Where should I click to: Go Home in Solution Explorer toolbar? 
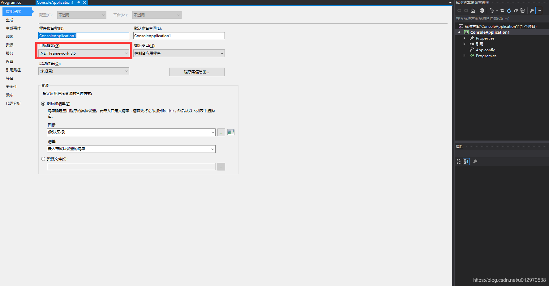[x=473, y=11]
